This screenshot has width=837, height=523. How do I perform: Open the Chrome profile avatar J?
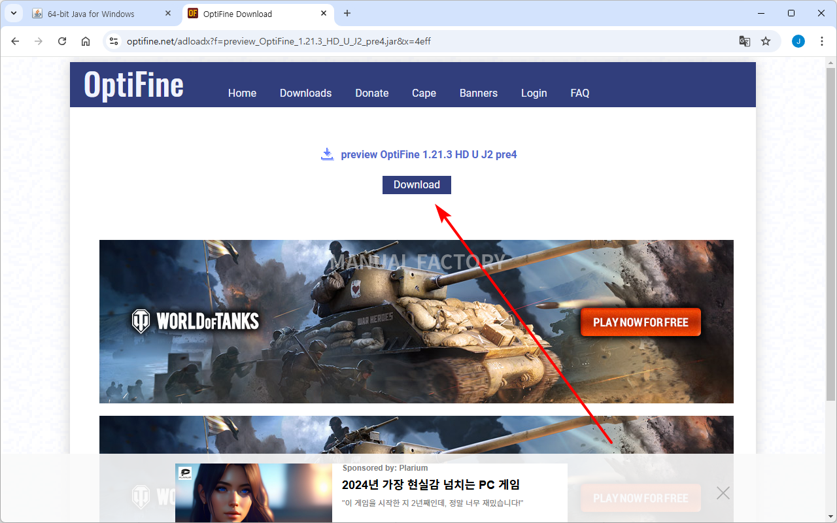[798, 41]
